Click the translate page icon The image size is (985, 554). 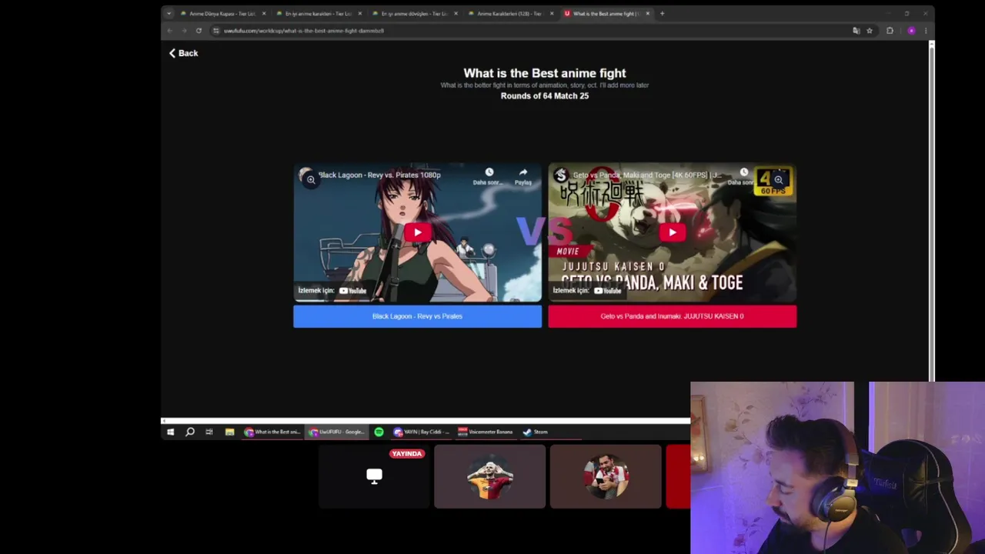856,31
